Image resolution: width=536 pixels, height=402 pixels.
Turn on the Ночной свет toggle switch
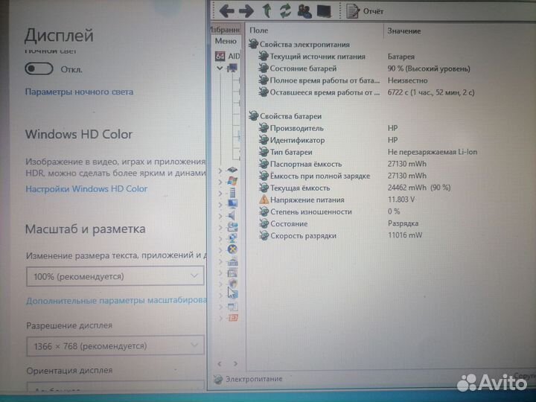pos(39,68)
